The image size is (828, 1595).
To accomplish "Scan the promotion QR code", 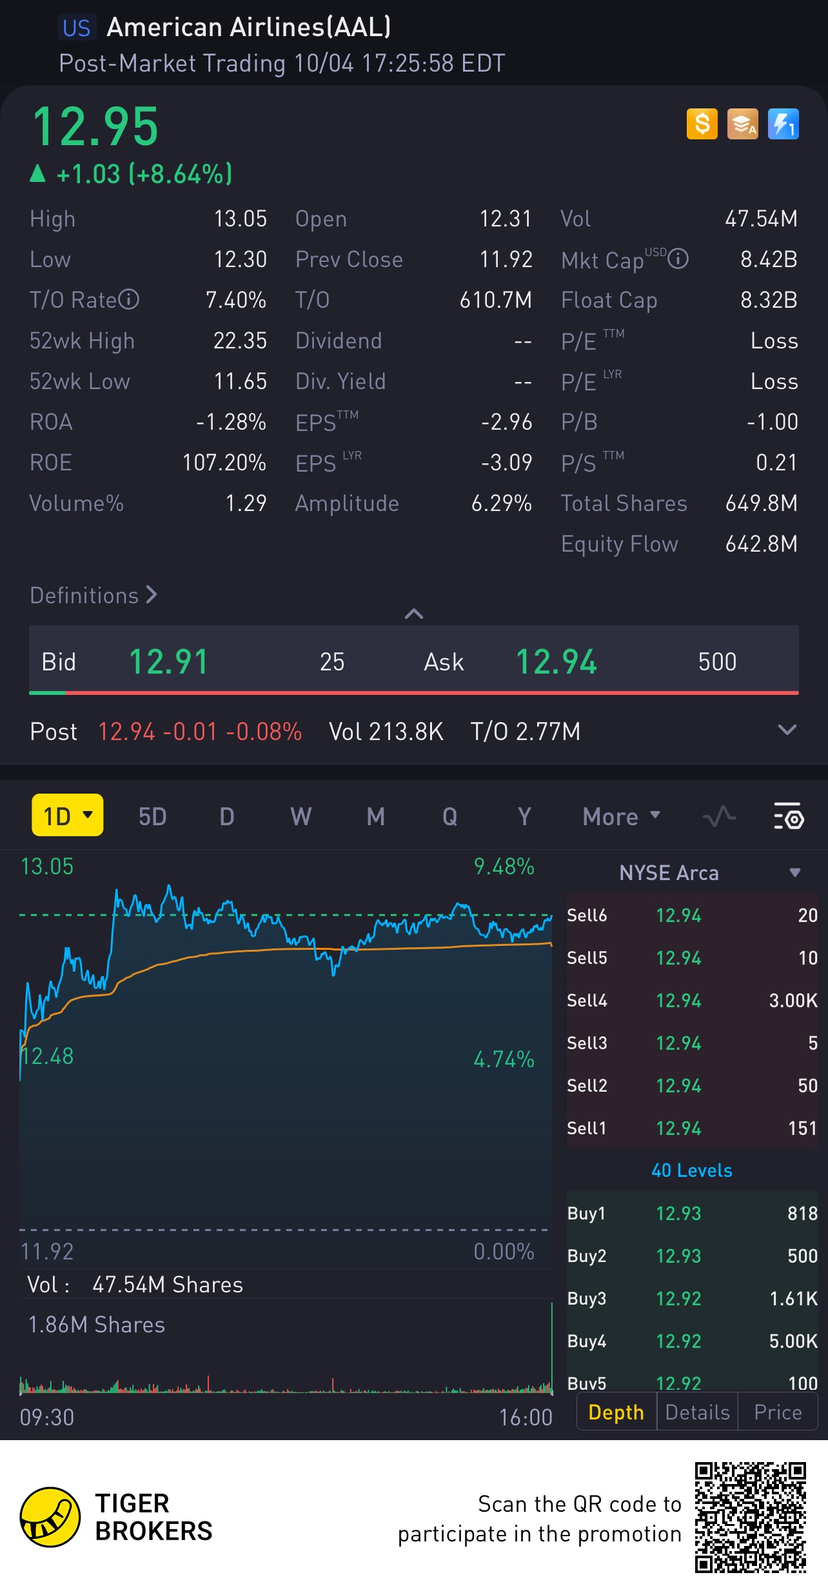I will click(750, 1517).
